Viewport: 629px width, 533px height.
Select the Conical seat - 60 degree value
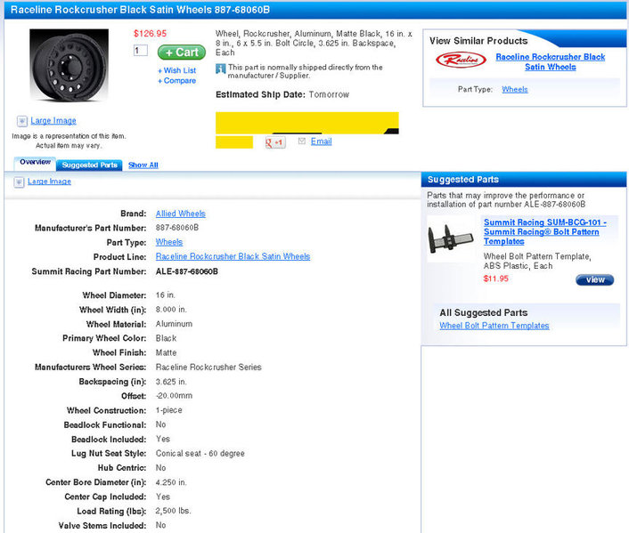click(200, 454)
